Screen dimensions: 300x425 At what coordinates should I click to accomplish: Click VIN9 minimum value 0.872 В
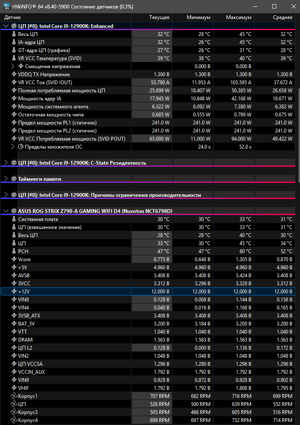(202, 380)
